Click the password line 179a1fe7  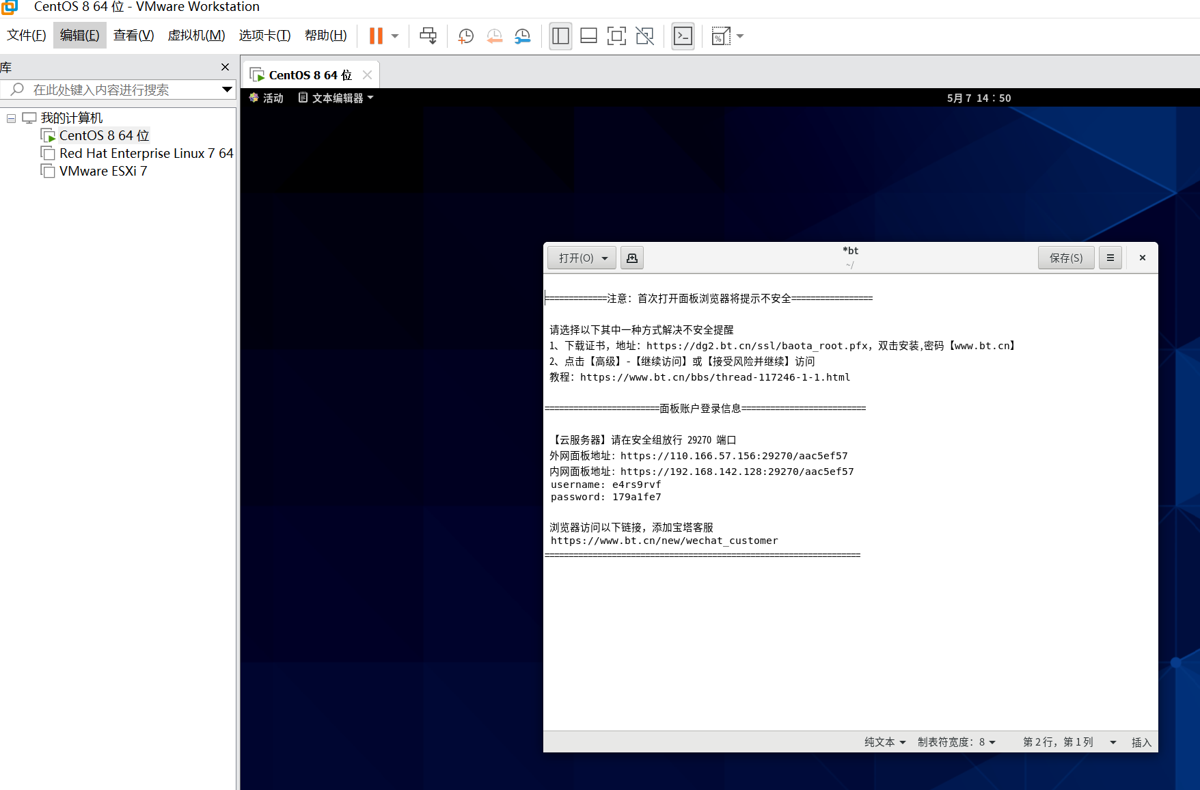606,497
